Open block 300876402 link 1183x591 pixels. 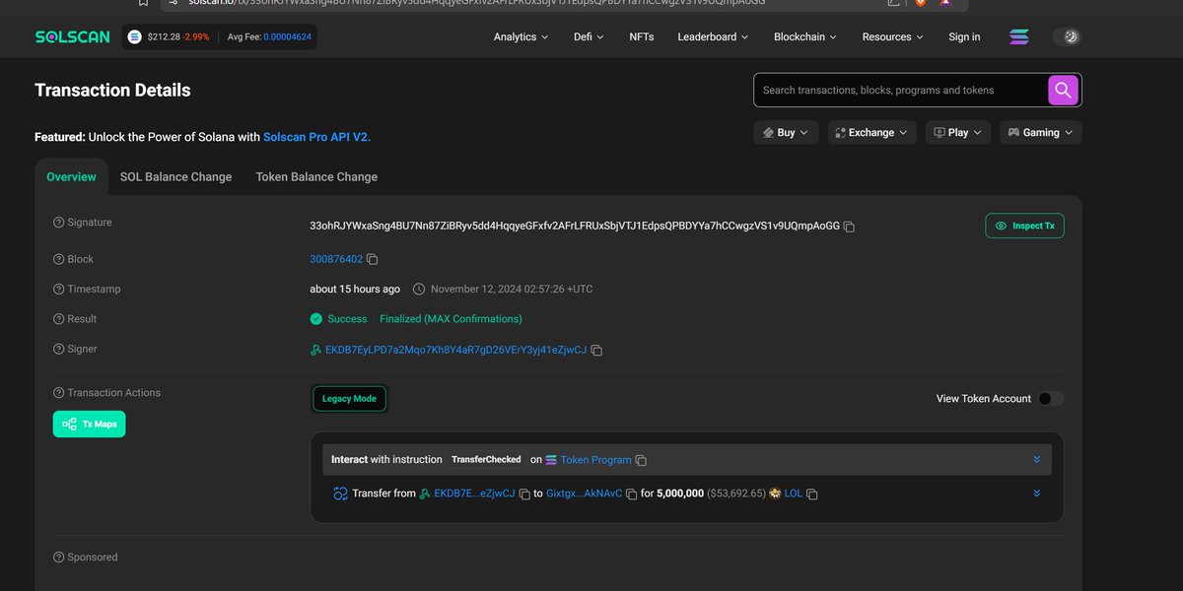coord(336,260)
